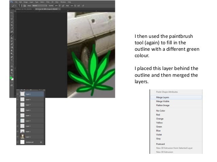Select the Eraser tool
217x162 pixels.
12,44
